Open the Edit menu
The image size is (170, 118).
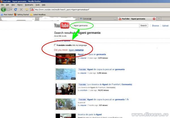pos(7,5)
